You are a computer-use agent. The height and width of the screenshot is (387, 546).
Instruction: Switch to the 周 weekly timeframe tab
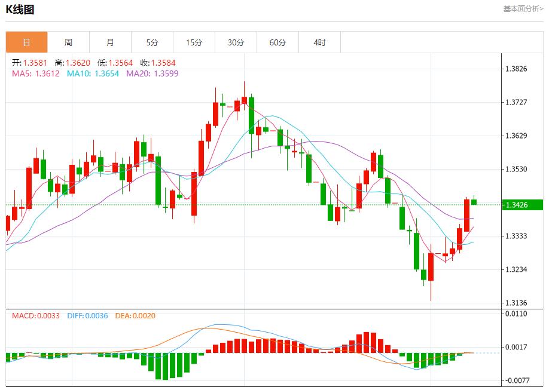68,42
